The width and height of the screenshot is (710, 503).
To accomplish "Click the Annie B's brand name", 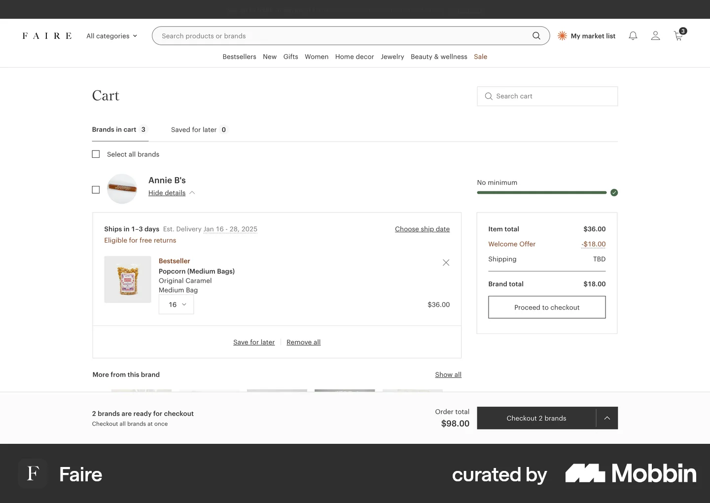I will (x=167, y=180).
